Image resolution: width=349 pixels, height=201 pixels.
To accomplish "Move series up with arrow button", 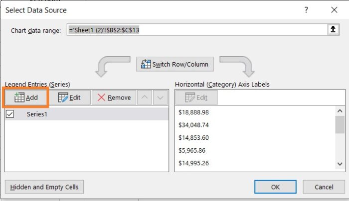I will coord(145,98).
